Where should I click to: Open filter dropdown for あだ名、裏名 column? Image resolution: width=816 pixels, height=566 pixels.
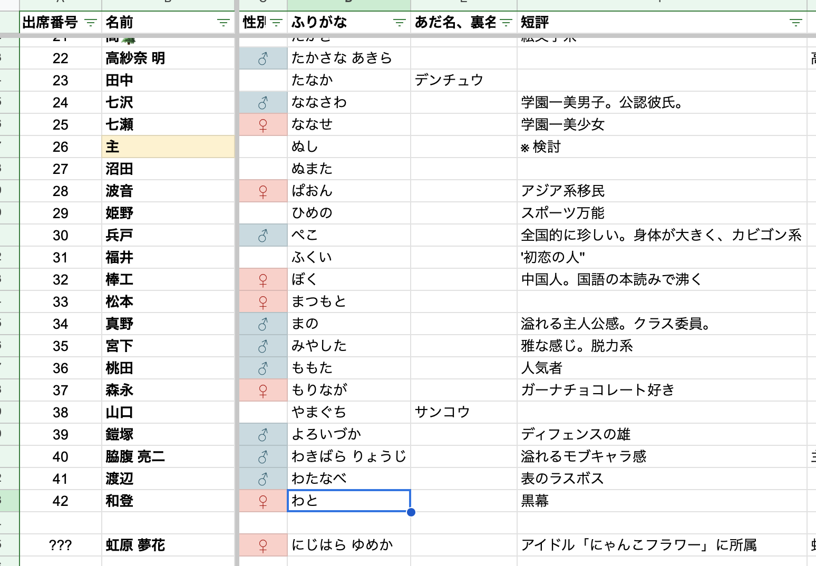point(506,23)
